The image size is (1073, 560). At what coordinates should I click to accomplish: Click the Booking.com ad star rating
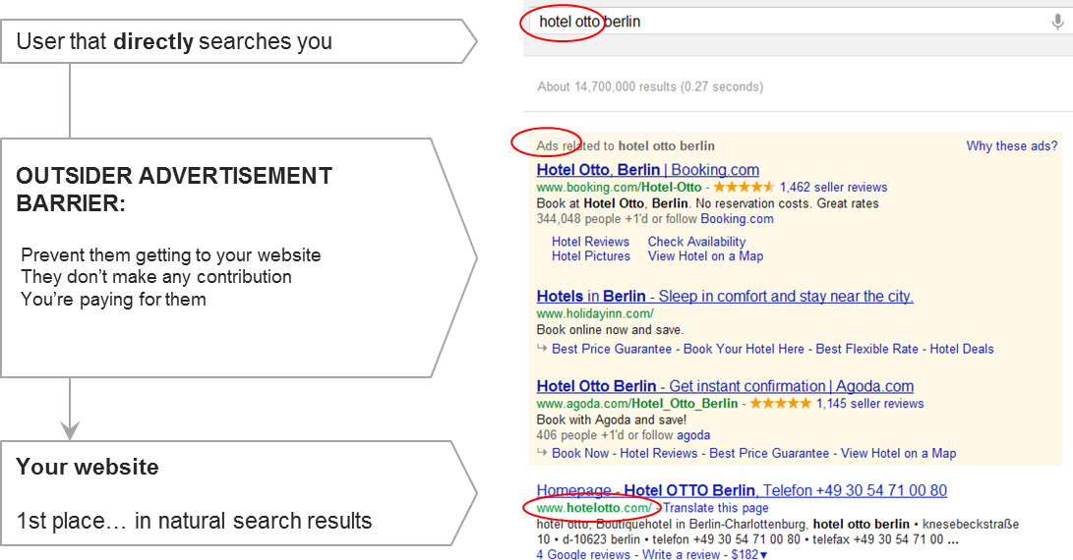pos(744,187)
